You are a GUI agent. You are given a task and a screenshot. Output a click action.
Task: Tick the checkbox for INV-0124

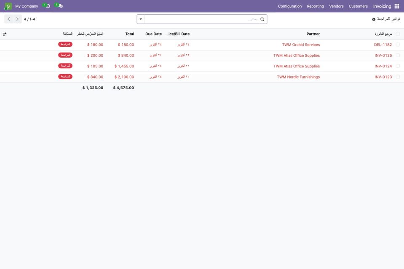point(398,66)
